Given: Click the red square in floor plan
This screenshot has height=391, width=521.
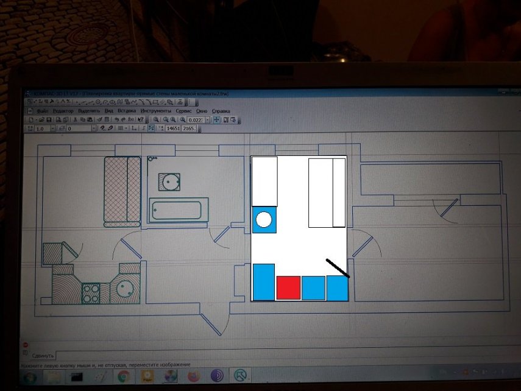Looking at the screenshot, I should [x=288, y=287].
